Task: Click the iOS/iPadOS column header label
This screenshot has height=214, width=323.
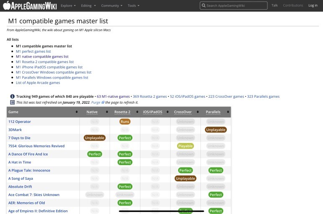Action: tap(153, 112)
